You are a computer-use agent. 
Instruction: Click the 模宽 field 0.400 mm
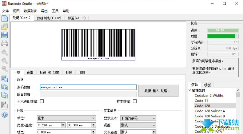[x=64, y=132]
